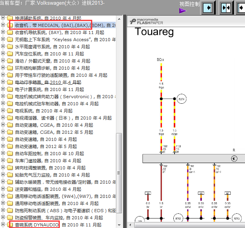Click the SC fuse label in diagram

pyautogui.click(x=160, y=59)
